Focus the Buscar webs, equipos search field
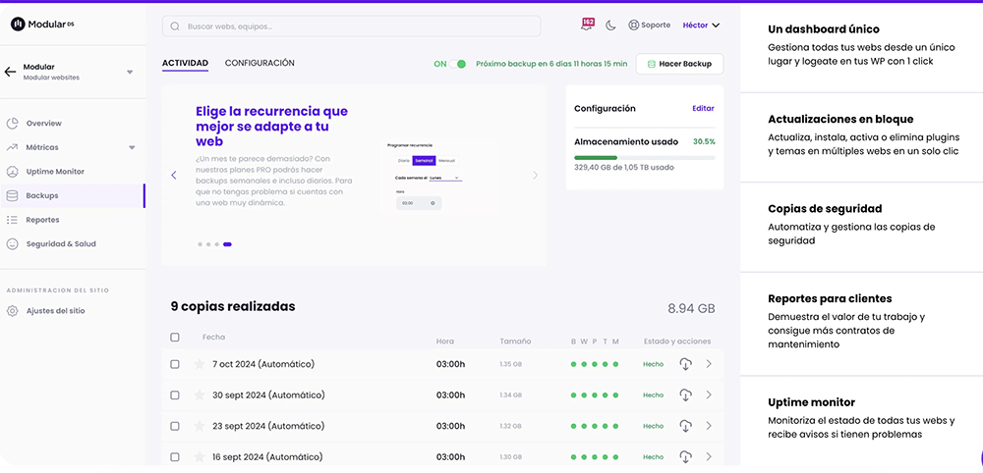The height and width of the screenshot is (473, 983). 351,26
